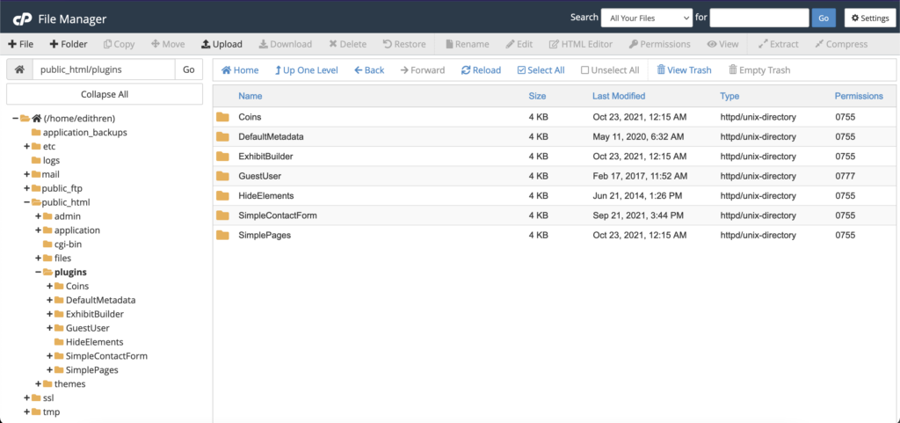Click the Download toolbar button
The image size is (900, 423).
[x=286, y=44]
